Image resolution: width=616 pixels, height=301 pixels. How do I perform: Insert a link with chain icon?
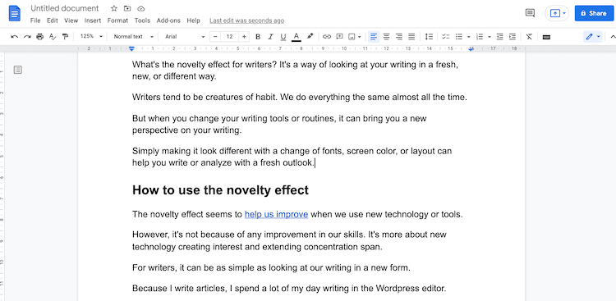(327, 36)
